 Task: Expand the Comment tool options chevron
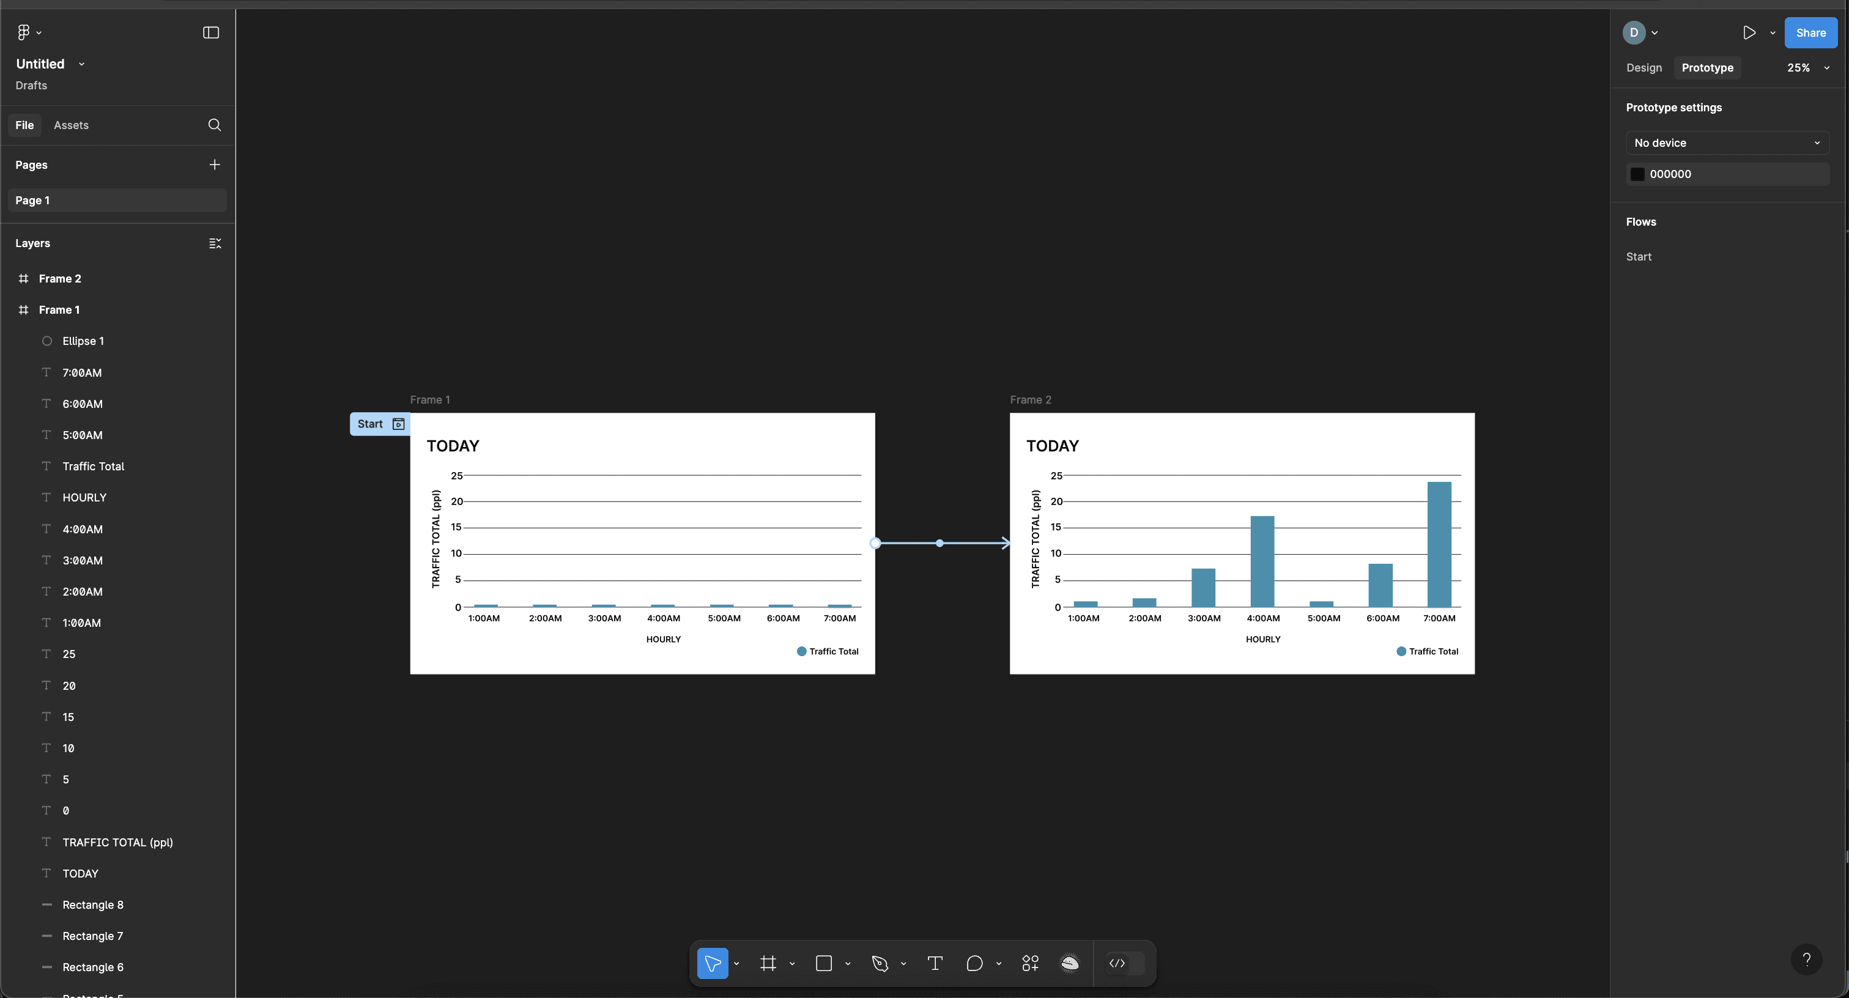[x=998, y=964]
